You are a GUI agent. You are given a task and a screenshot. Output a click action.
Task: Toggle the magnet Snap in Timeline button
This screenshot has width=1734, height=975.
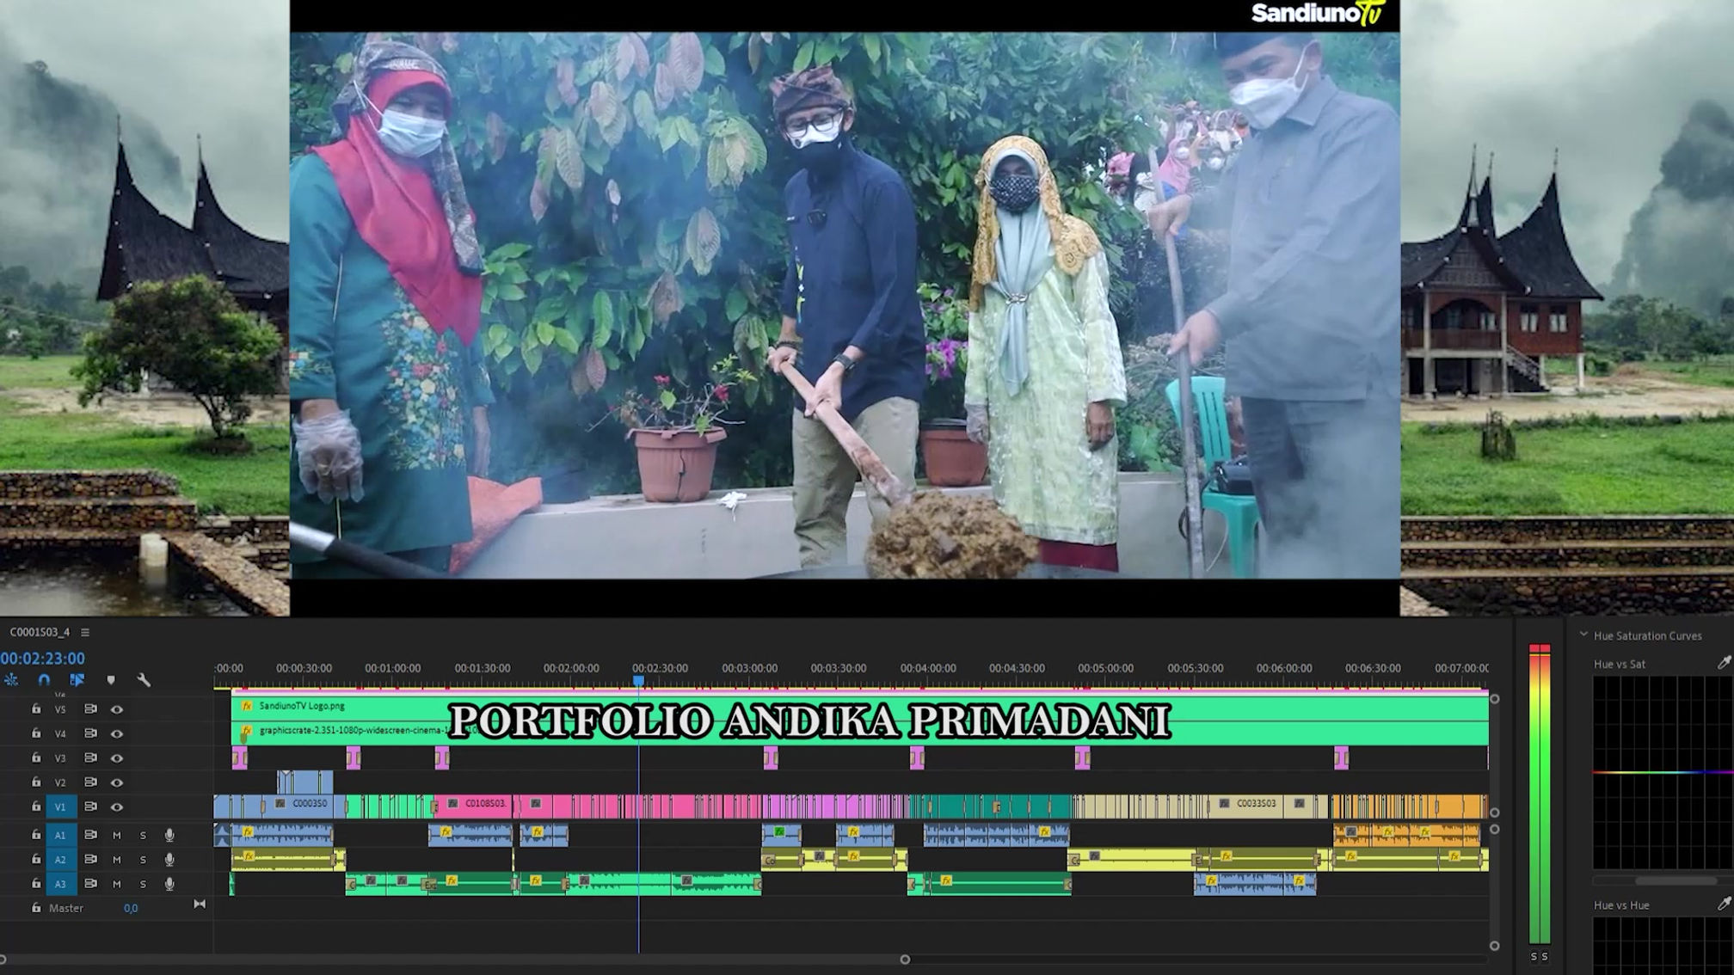point(44,680)
